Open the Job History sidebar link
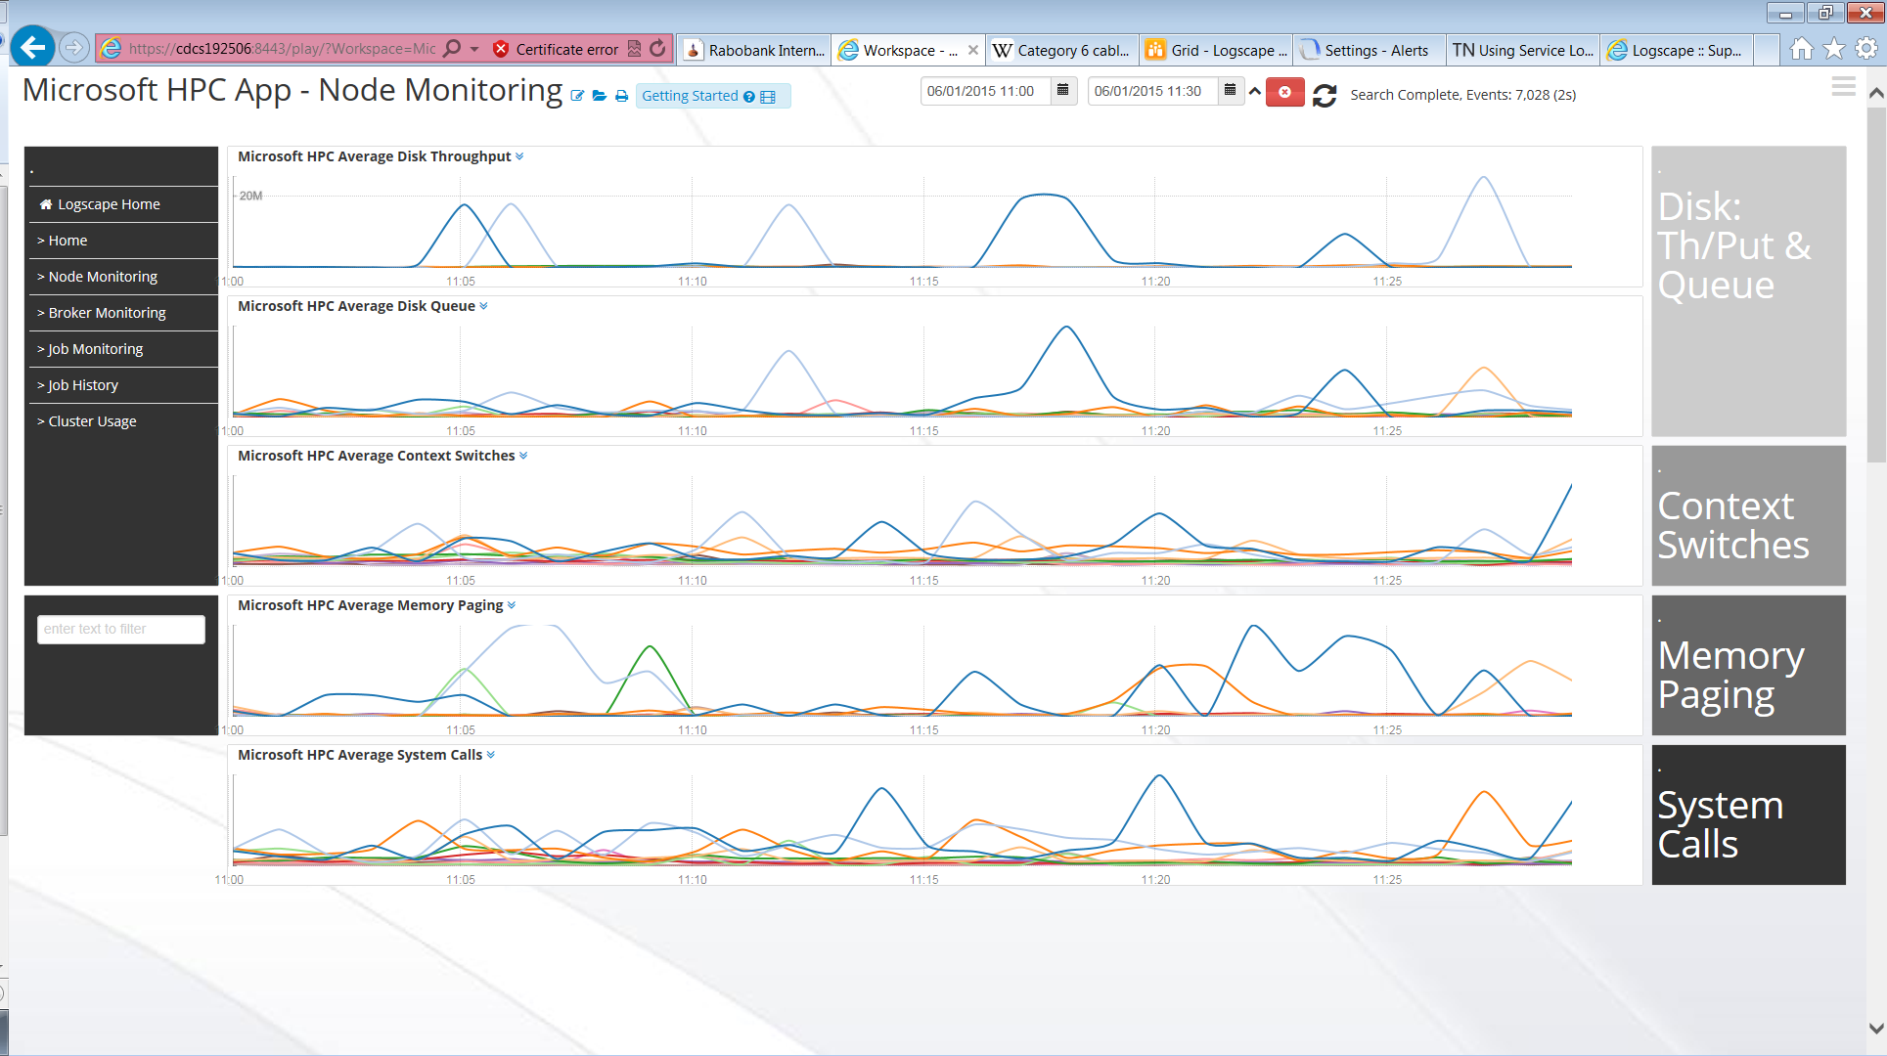The height and width of the screenshot is (1056, 1887). tap(83, 385)
